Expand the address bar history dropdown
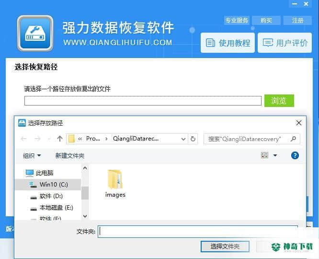The width and height of the screenshot is (319, 259). tap(183, 139)
